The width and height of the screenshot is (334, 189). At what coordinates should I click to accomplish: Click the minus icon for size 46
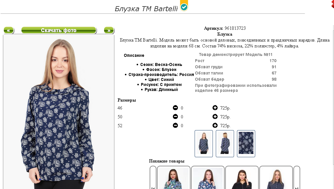coord(175,108)
